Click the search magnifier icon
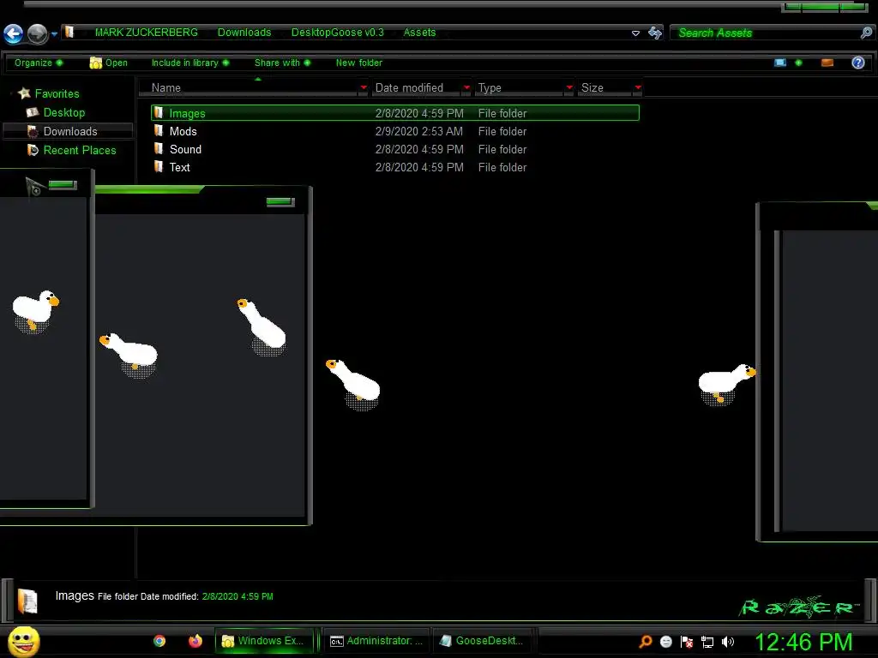This screenshot has height=658, width=878. pyautogui.click(x=866, y=33)
